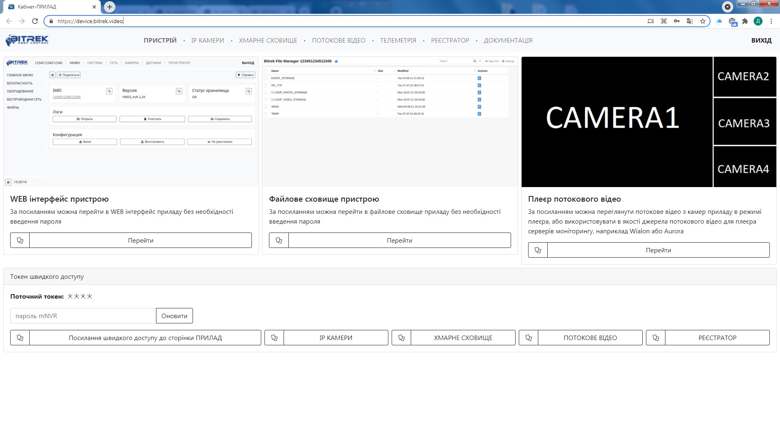Copy quick access link for ПРИЛАД page
The image size is (780, 422).
[x=20, y=338]
